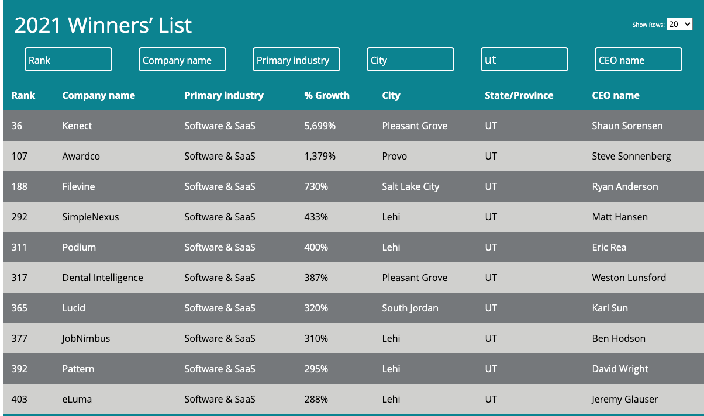Click the 433% growth value
Screen dimensions: 704x416
click(316, 217)
